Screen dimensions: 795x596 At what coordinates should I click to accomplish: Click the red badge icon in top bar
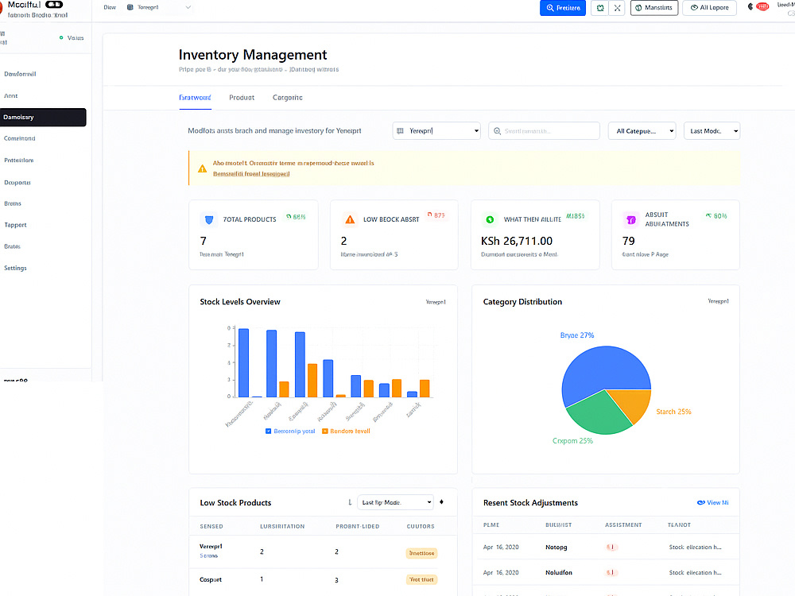(762, 6)
